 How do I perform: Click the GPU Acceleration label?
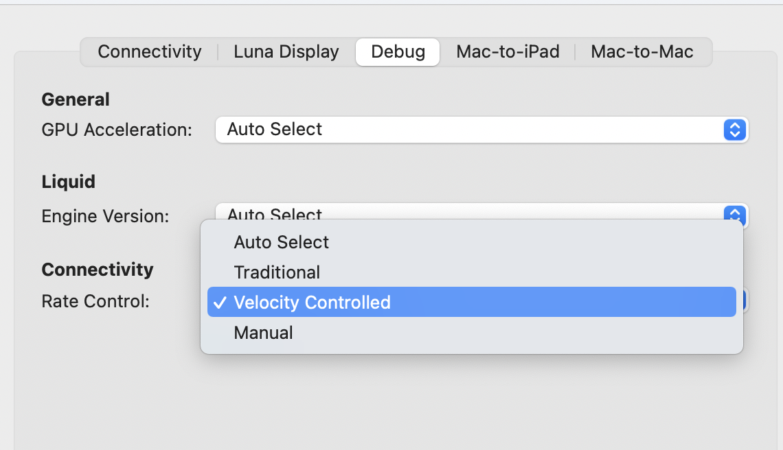pos(117,130)
